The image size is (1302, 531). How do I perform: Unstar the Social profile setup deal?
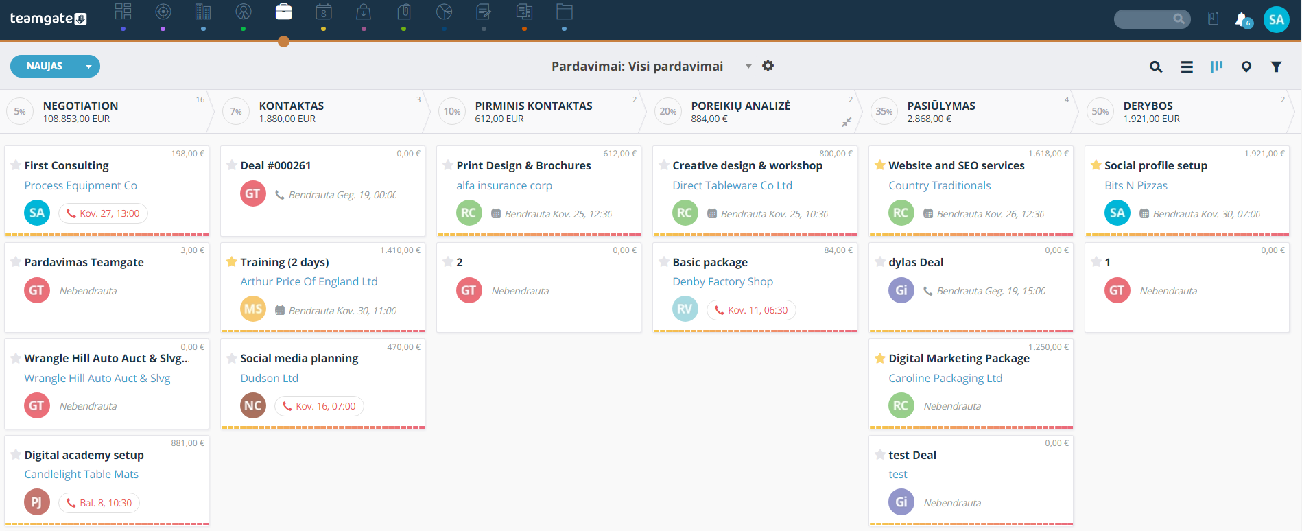[1096, 165]
